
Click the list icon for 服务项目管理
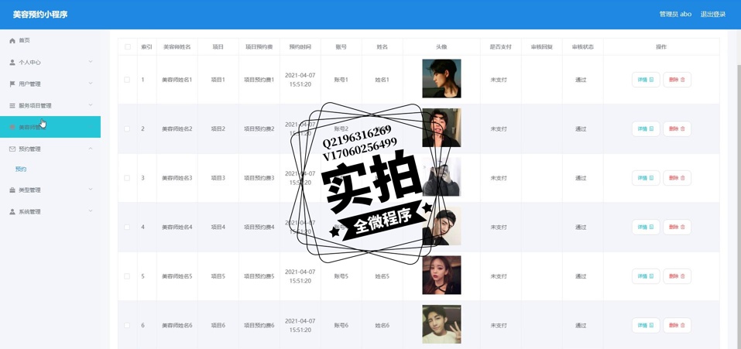[x=12, y=106]
